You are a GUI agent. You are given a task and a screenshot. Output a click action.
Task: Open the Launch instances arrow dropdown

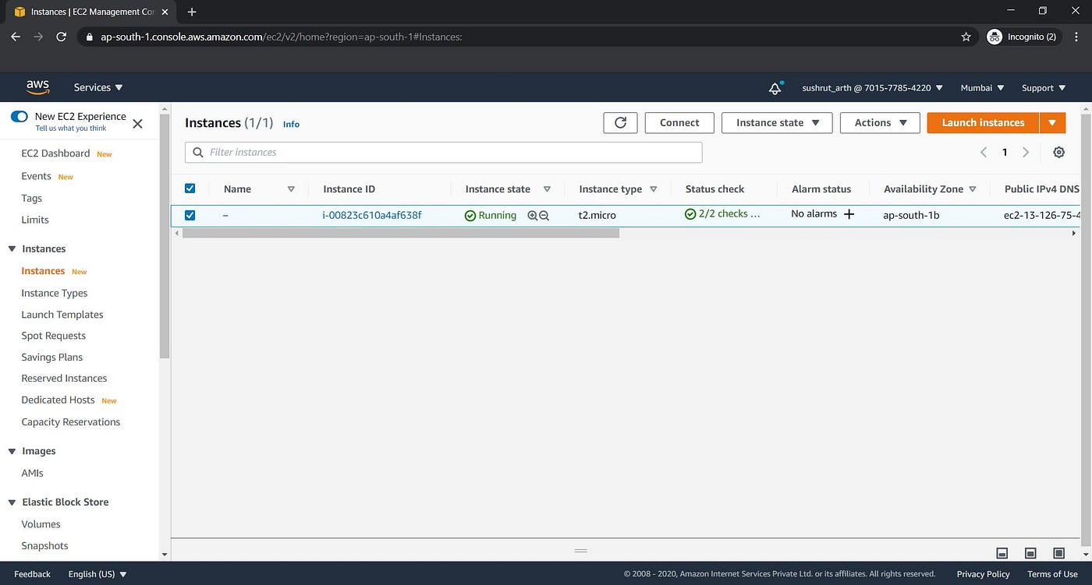[1052, 122]
